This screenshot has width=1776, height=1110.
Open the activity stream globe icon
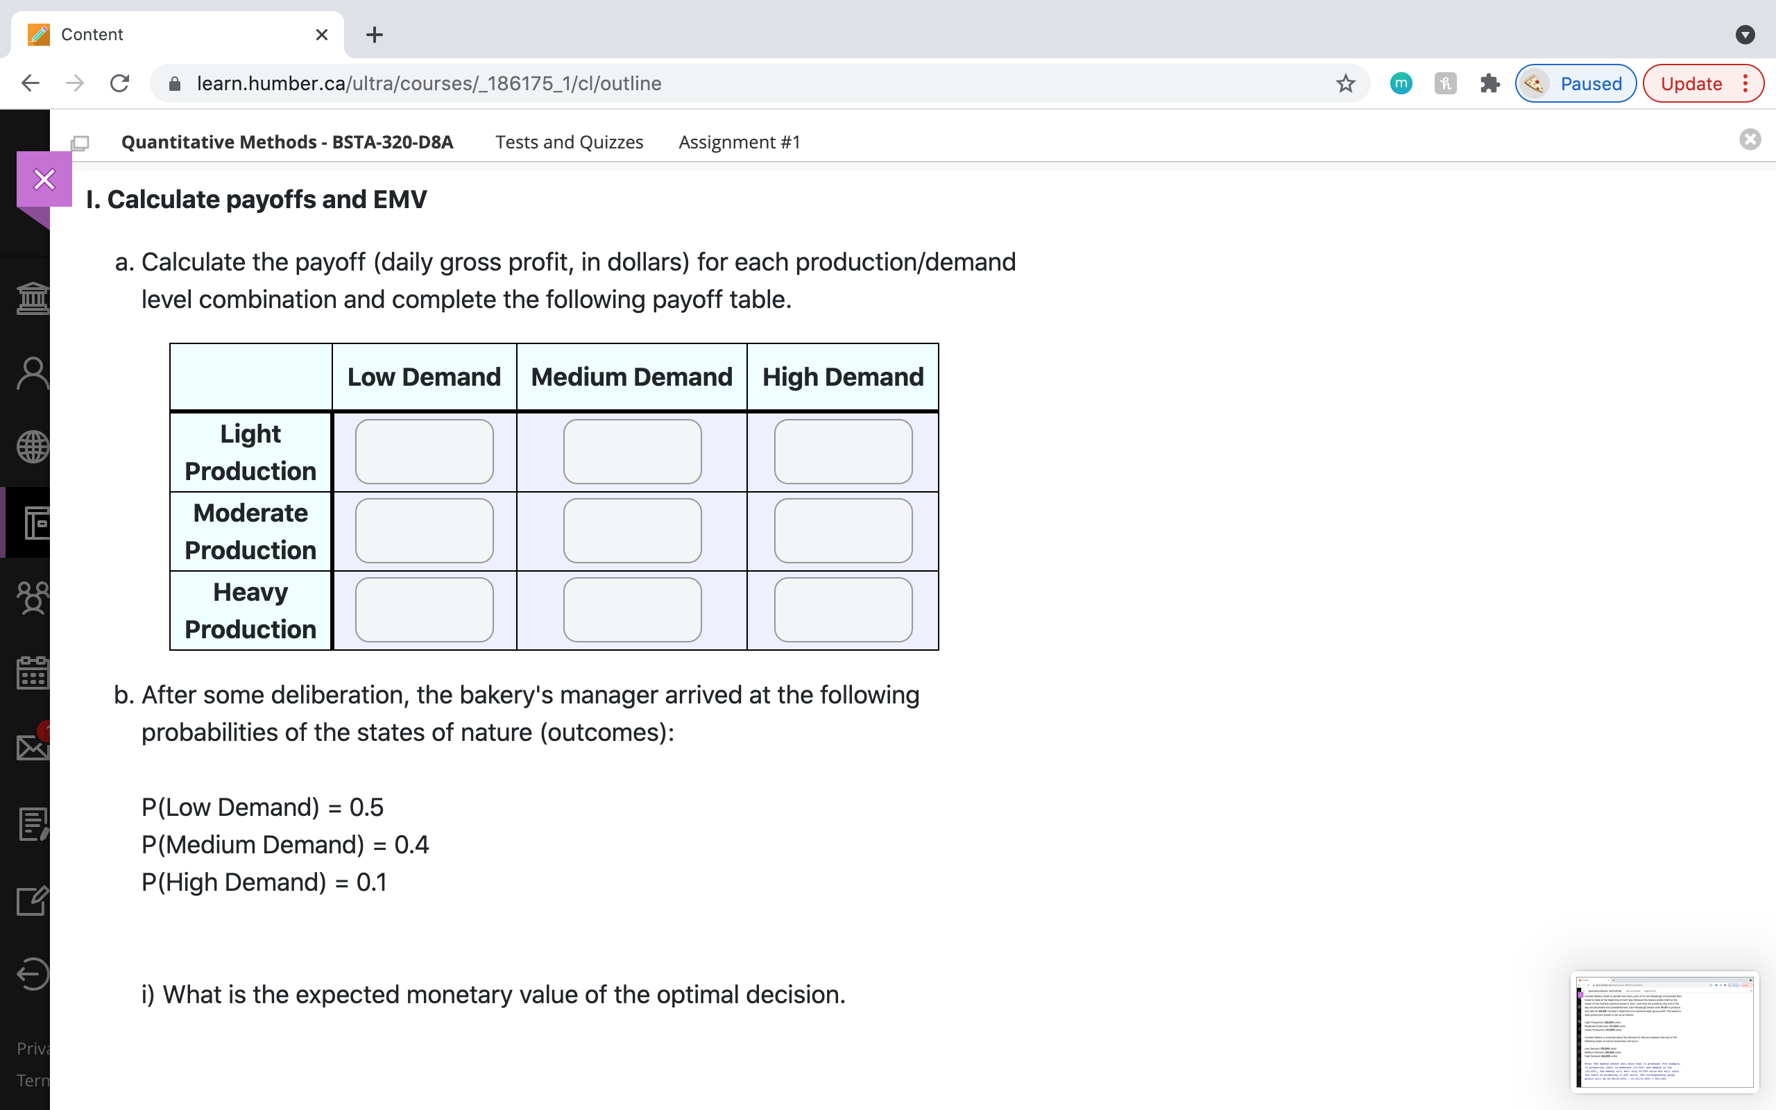coord(33,447)
